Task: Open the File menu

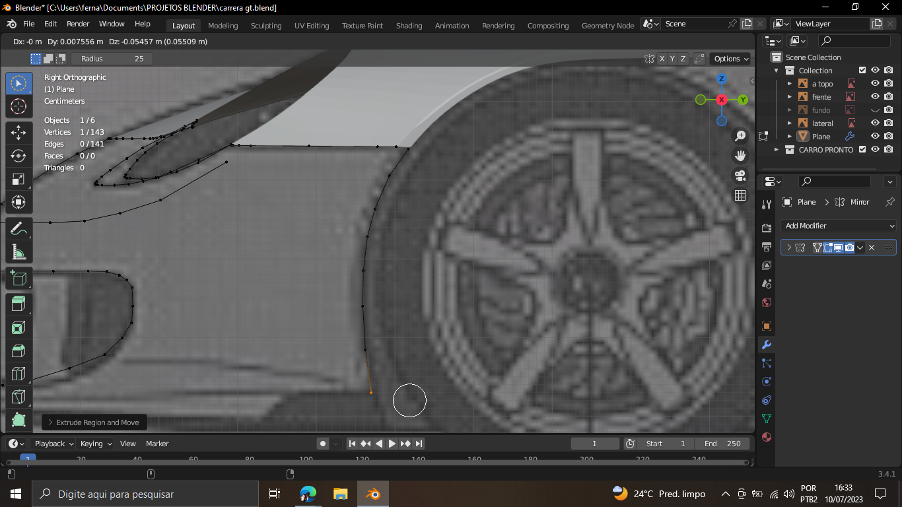Action: click(x=29, y=24)
